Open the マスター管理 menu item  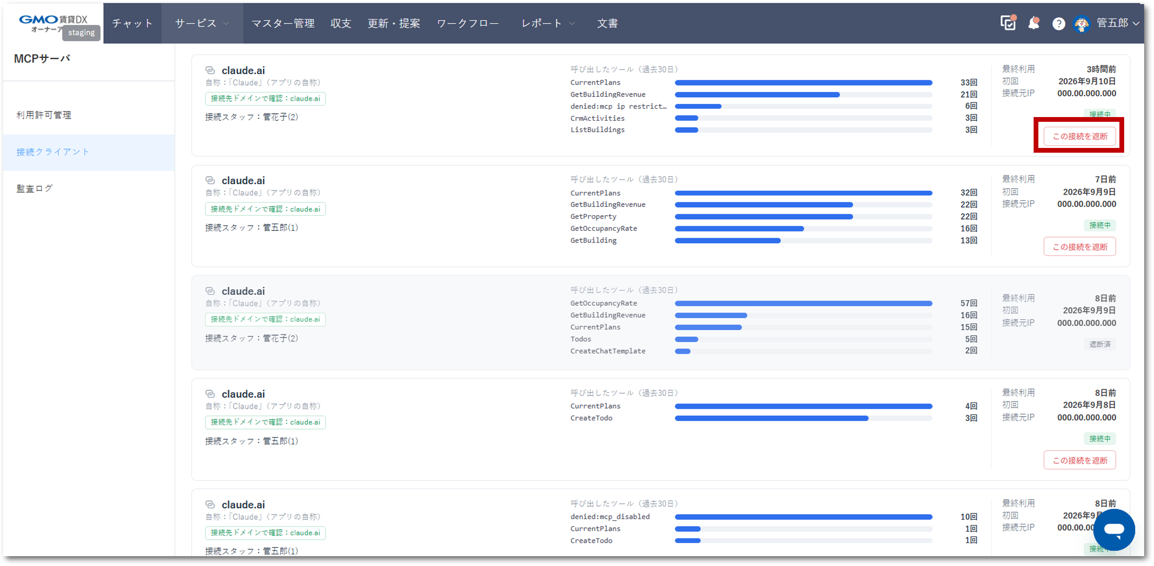point(283,23)
